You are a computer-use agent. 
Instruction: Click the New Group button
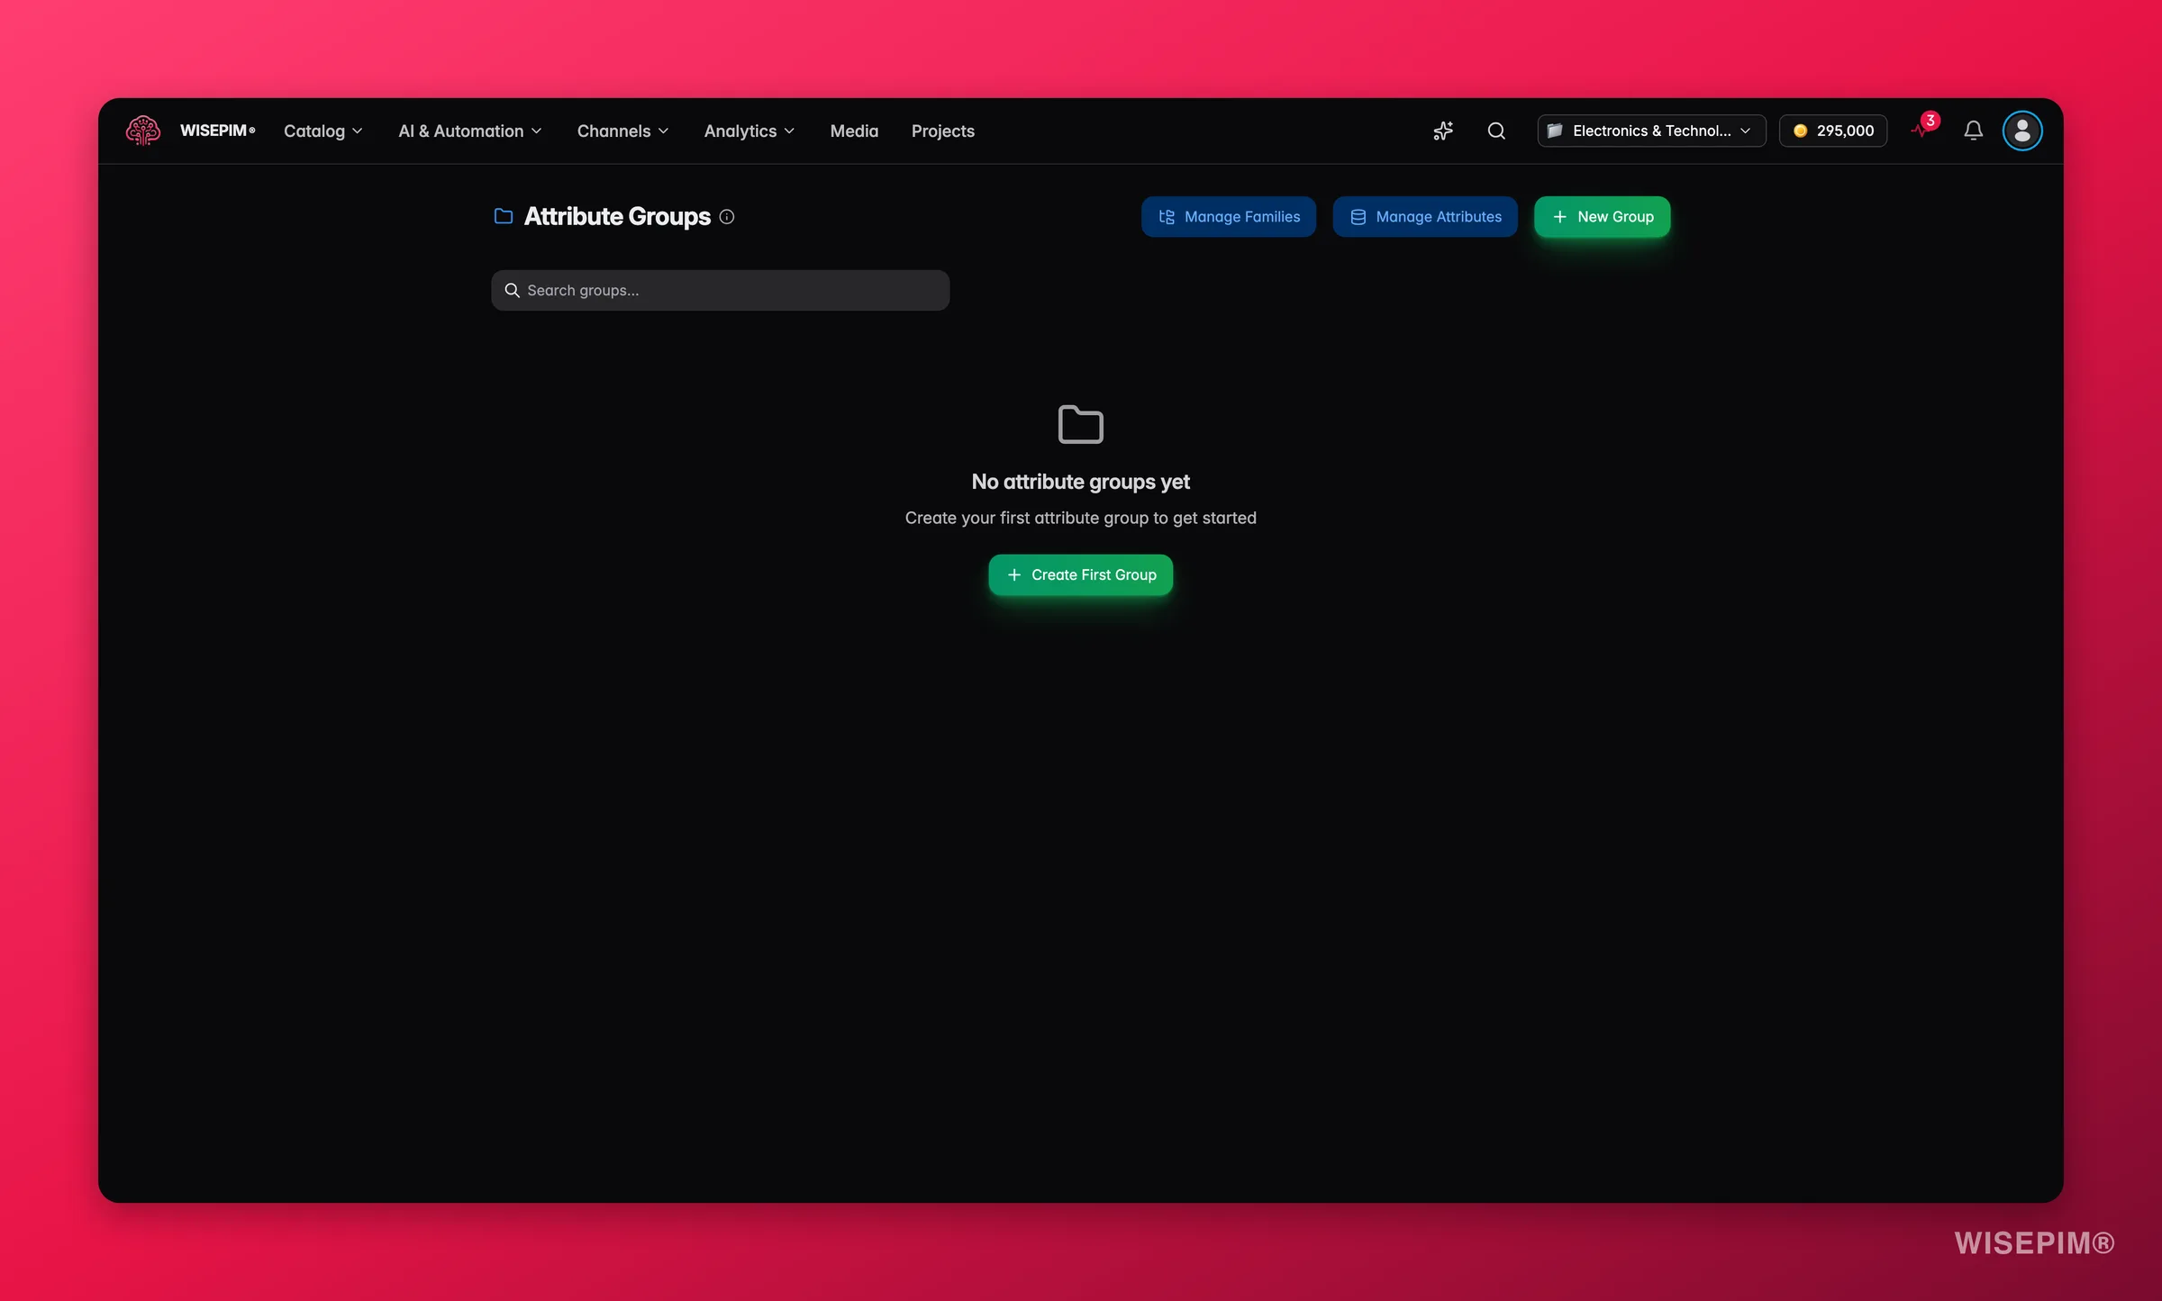(1602, 217)
